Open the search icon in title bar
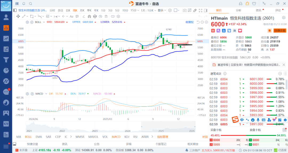This screenshot has height=153, width=288. tap(30, 3)
